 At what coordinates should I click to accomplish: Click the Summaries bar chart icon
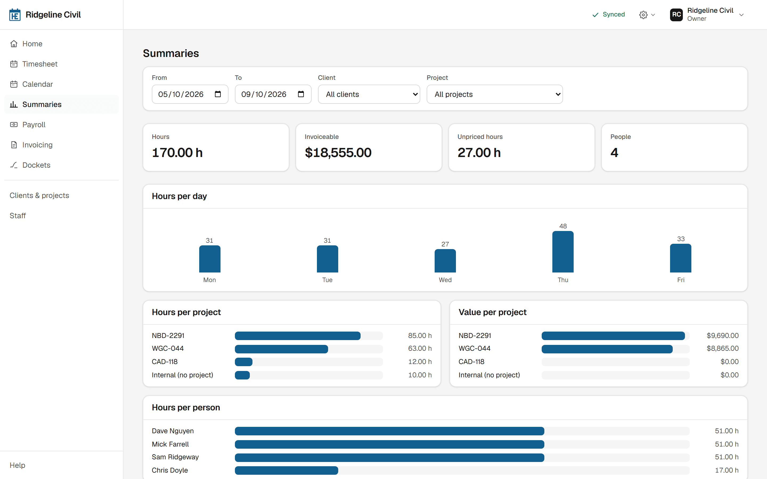coord(14,105)
